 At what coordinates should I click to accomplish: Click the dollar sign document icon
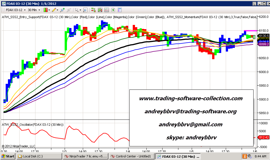(113, 10)
